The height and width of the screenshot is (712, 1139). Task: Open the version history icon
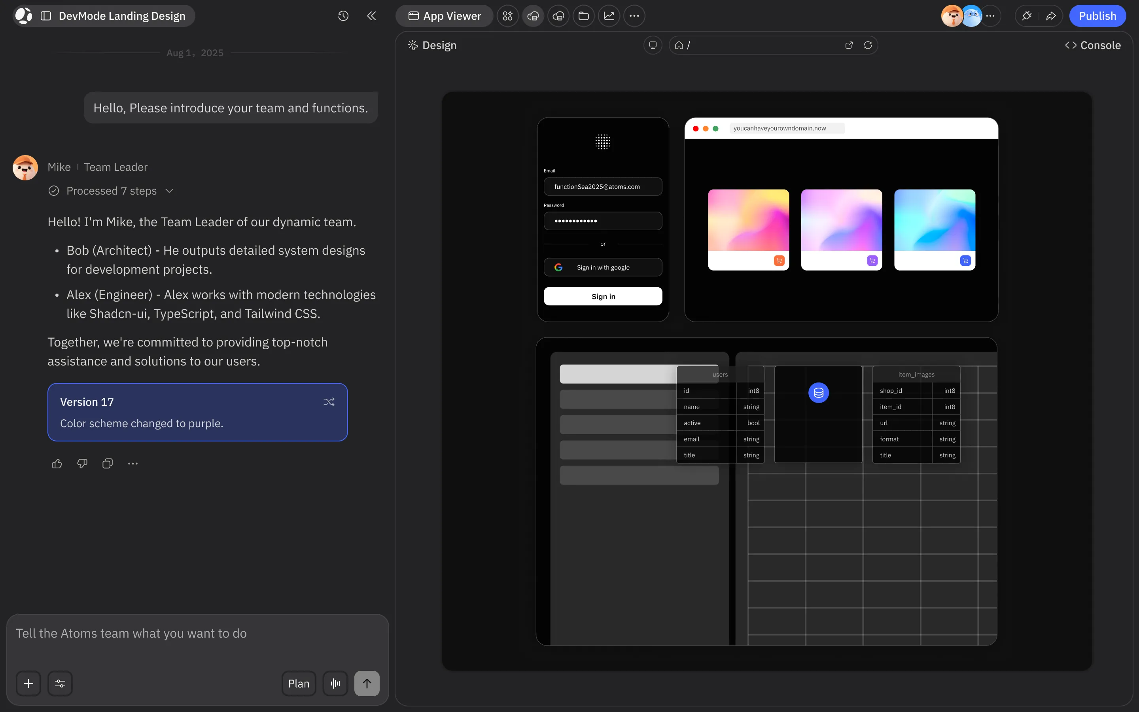pyautogui.click(x=342, y=15)
